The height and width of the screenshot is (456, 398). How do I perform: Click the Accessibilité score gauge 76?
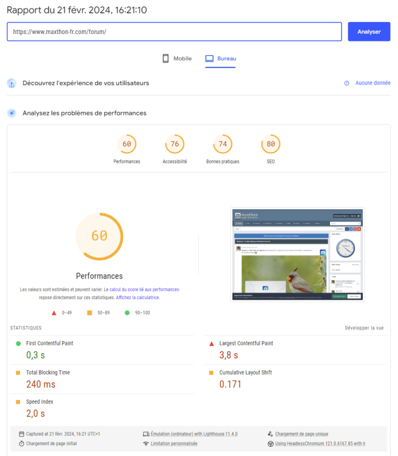[x=174, y=145]
